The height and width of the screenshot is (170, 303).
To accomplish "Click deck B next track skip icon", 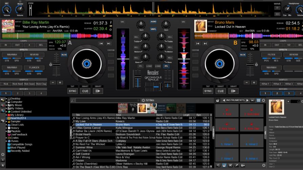I will [x=205, y=44].
